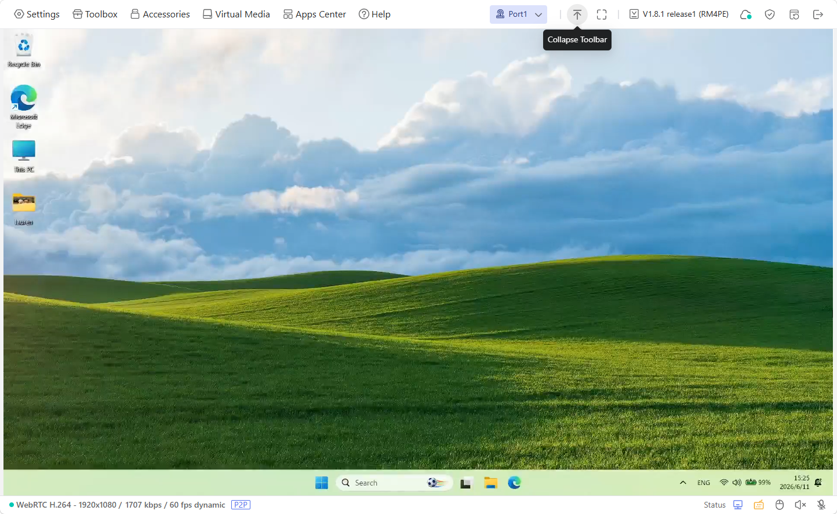This screenshot has width=837, height=514.
Task: Open the window restore history icon
Action: point(794,14)
